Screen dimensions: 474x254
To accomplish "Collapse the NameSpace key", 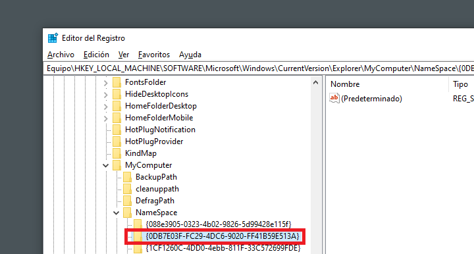I will point(116,213).
